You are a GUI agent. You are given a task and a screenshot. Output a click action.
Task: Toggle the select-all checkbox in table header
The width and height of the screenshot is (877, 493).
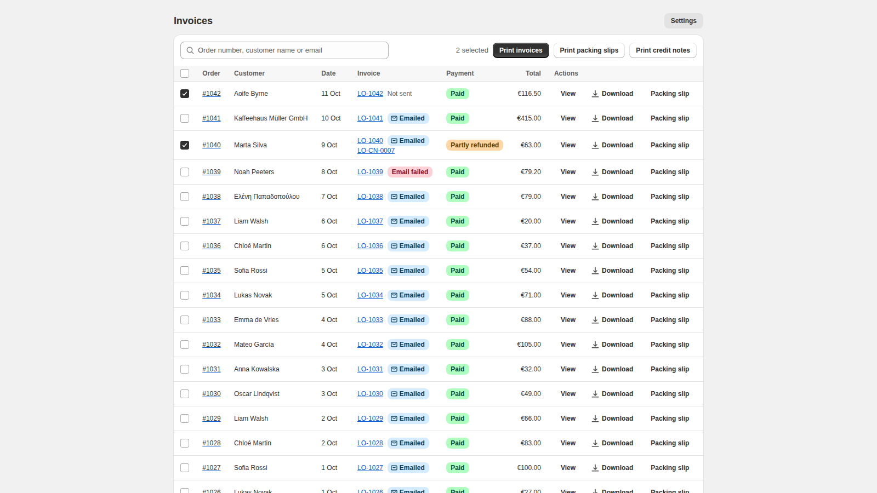[x=185, y=73]
